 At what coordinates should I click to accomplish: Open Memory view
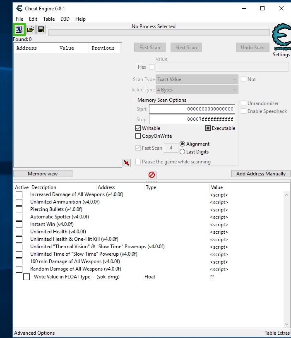43,174
